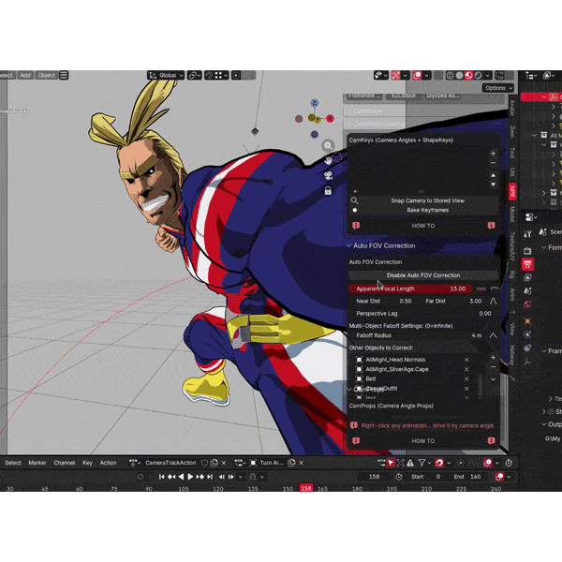The height and width of the screenshot is (562, 562).
Task: Click the Near Dist value field
Action: pyautogui.click(x=384, y=301)
